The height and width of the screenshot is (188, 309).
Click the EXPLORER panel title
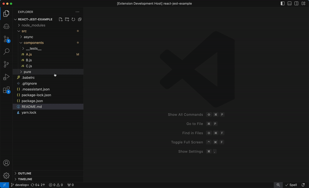click(x=25, y=12)
